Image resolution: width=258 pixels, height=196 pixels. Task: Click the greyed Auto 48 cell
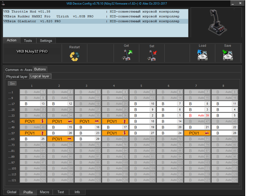[x=225, y=121]
